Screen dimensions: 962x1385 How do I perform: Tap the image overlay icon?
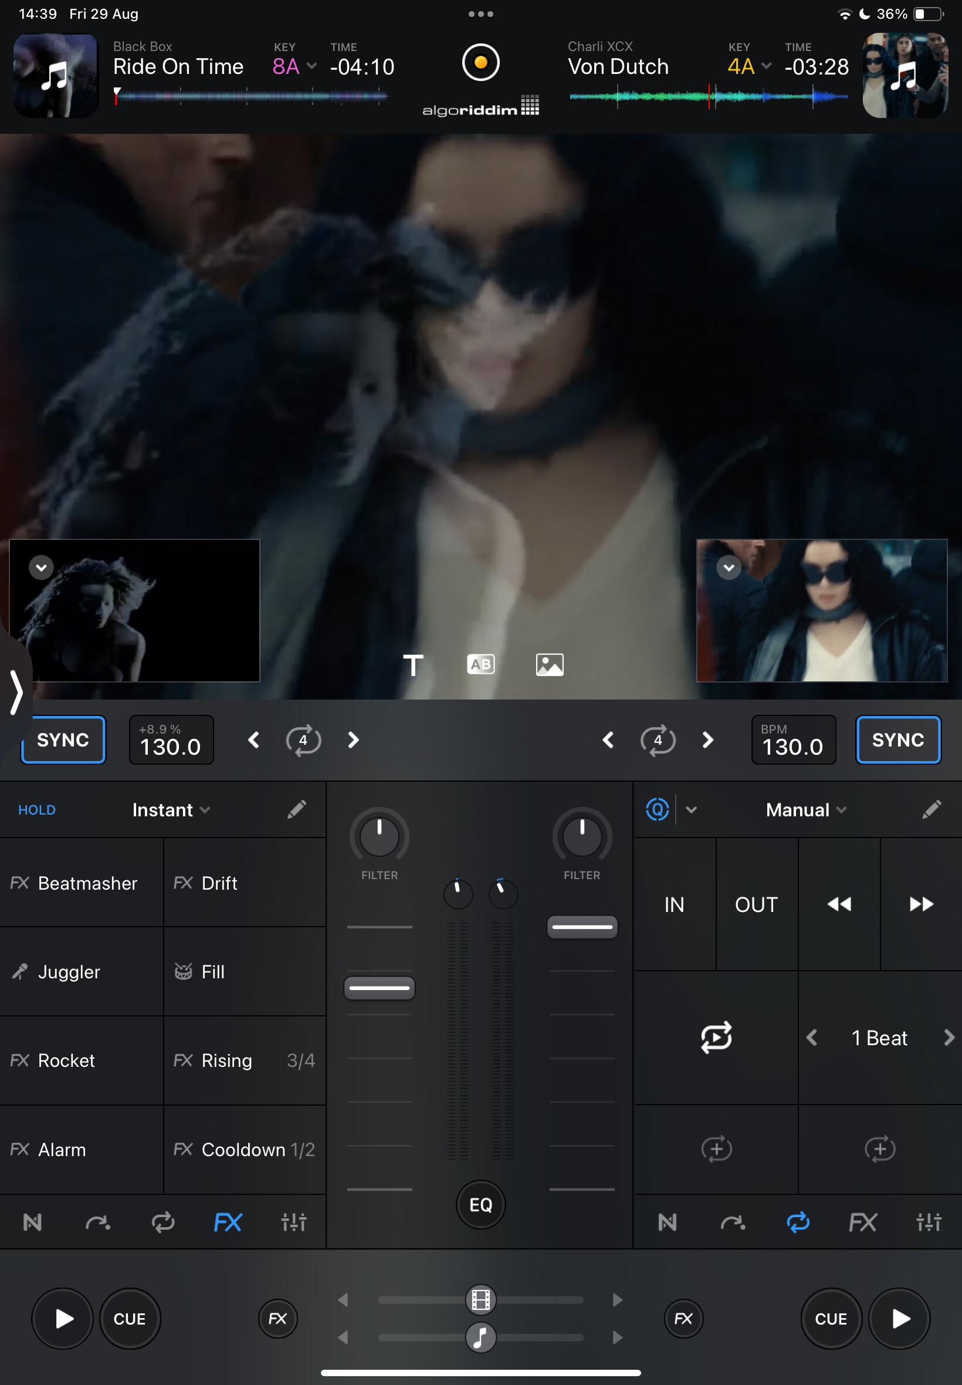[x=549, y=664]
